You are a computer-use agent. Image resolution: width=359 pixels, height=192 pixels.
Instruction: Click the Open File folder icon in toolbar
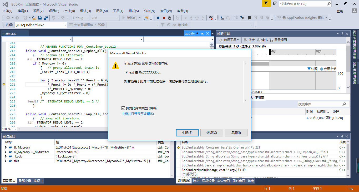click(34, 18)
